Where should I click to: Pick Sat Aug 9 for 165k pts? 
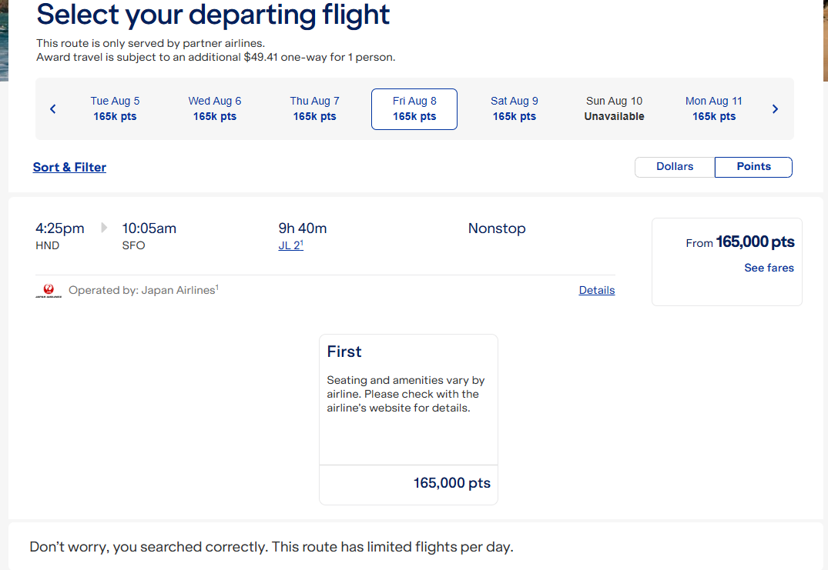[x=515, y=109]
